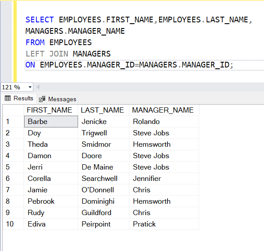Select the cell 'Ediva'

click(51, 224)
